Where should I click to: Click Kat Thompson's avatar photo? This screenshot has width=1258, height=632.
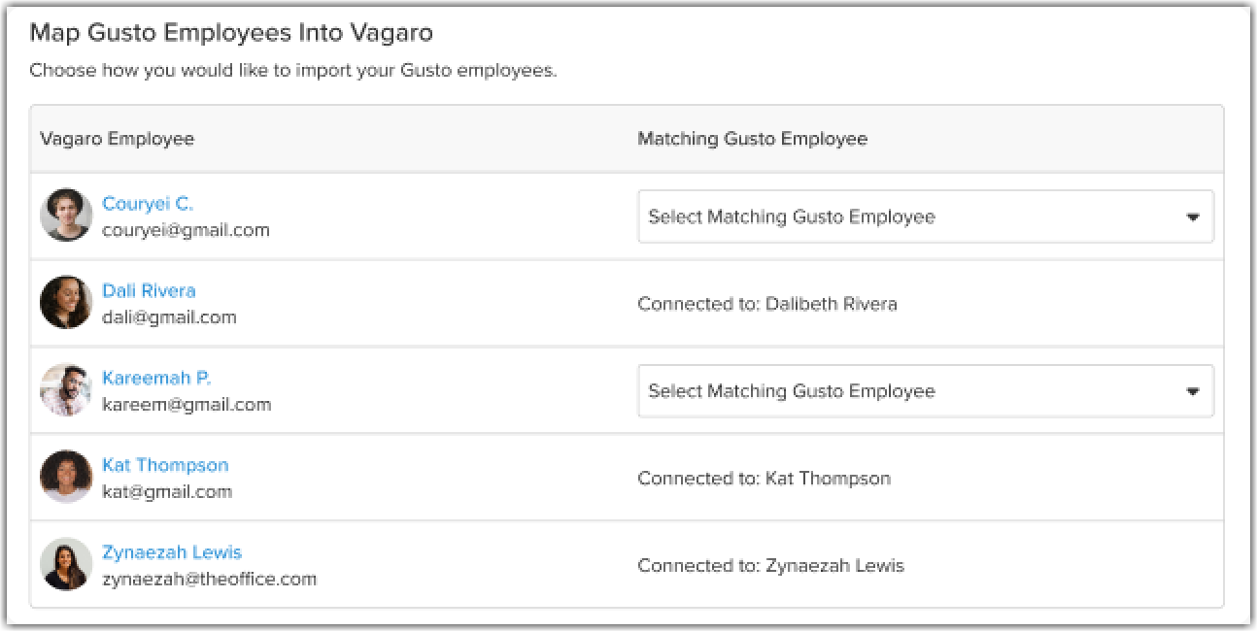tap(65, 476)
